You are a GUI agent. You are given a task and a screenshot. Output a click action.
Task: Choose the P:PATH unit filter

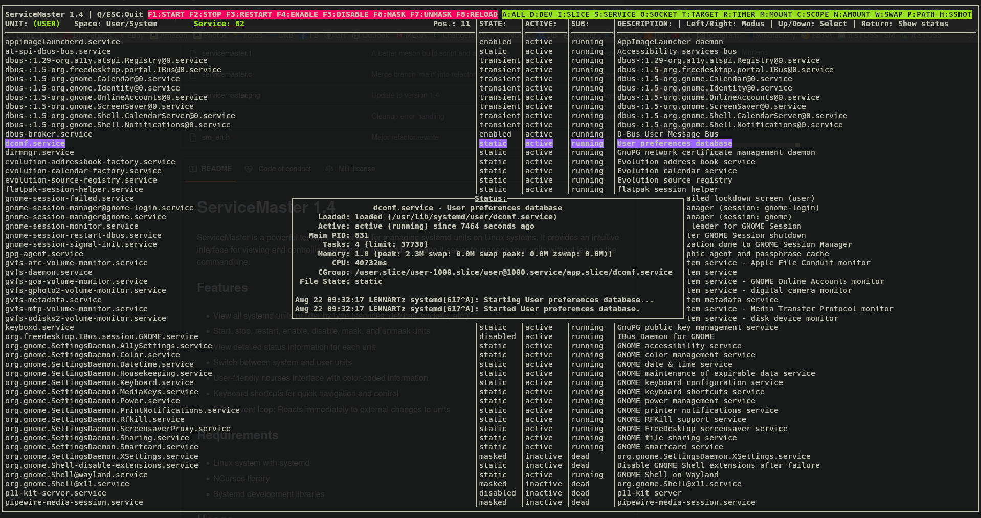pos(921,14)
